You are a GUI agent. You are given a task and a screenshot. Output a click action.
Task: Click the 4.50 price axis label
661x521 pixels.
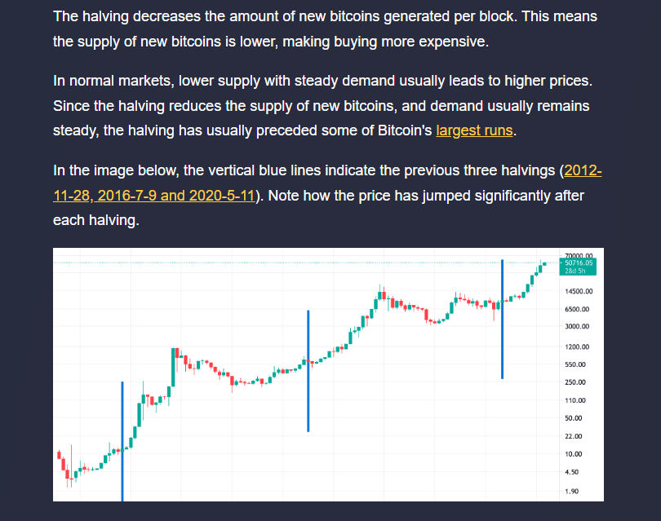pos(572,472)
